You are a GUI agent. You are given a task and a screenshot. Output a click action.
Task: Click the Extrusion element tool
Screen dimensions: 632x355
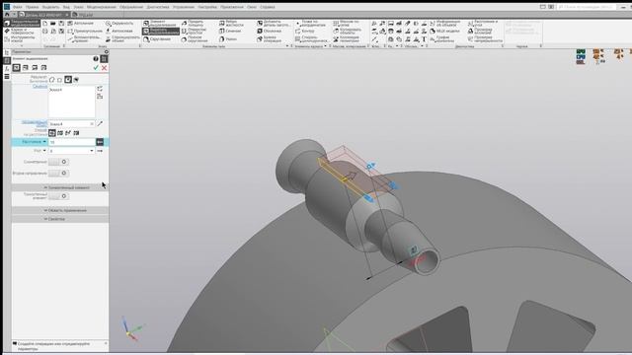tap(160, 24)
